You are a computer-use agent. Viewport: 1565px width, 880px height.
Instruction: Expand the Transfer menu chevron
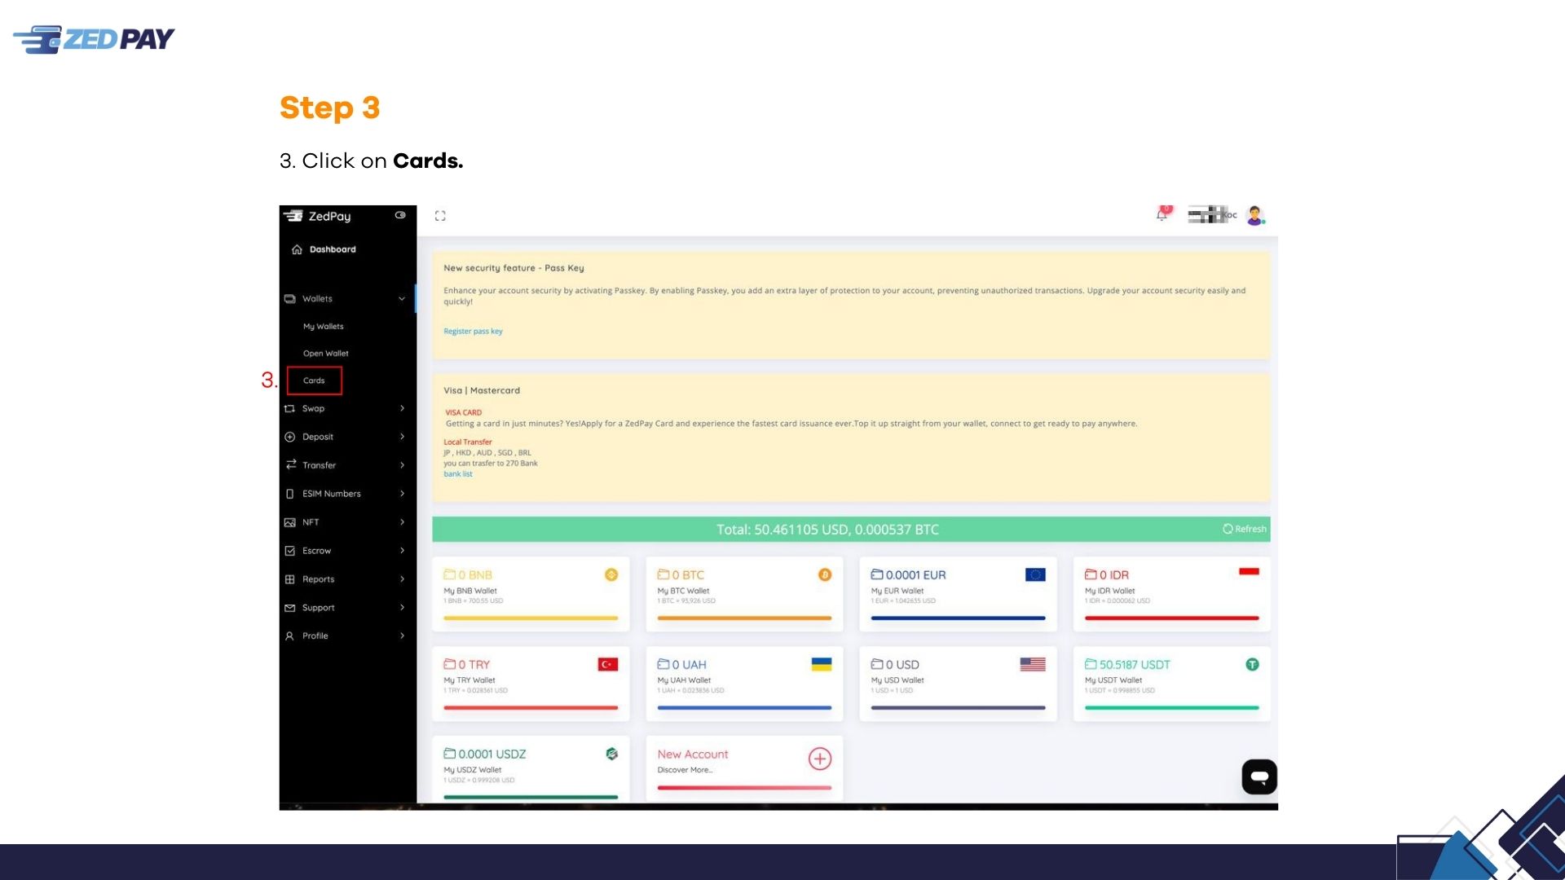pos(402,465)
